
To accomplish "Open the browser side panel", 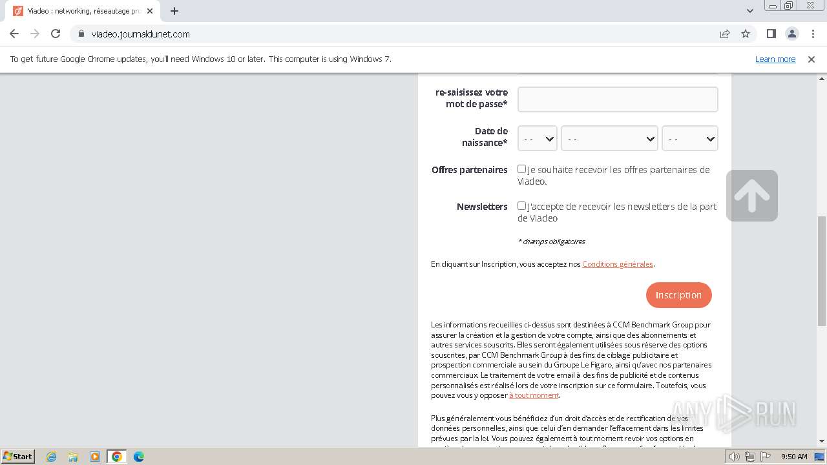I will click(771, 34).
